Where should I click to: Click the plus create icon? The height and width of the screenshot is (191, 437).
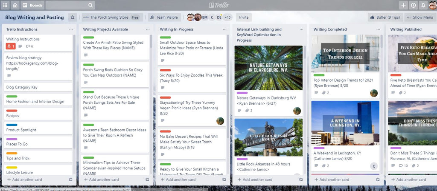point(403,5)
